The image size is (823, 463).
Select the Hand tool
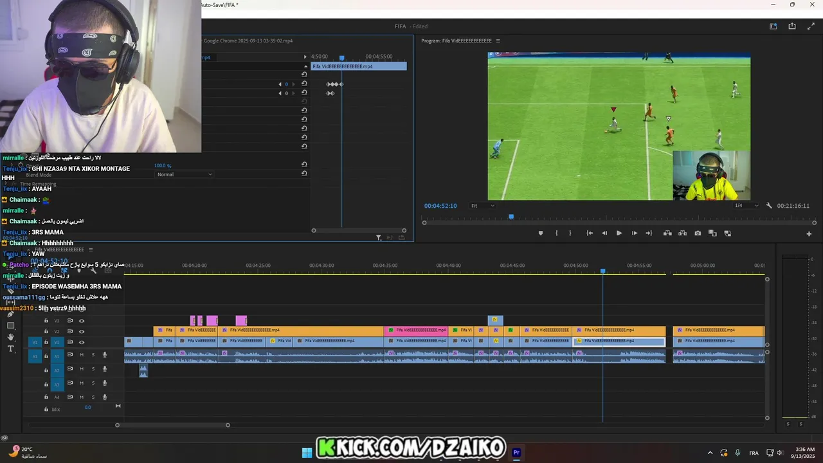(10, 337)
